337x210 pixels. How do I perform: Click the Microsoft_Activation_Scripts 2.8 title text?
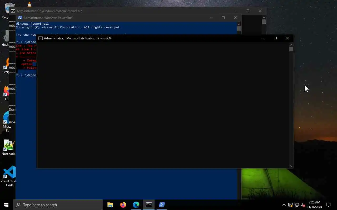click(88, 38)
